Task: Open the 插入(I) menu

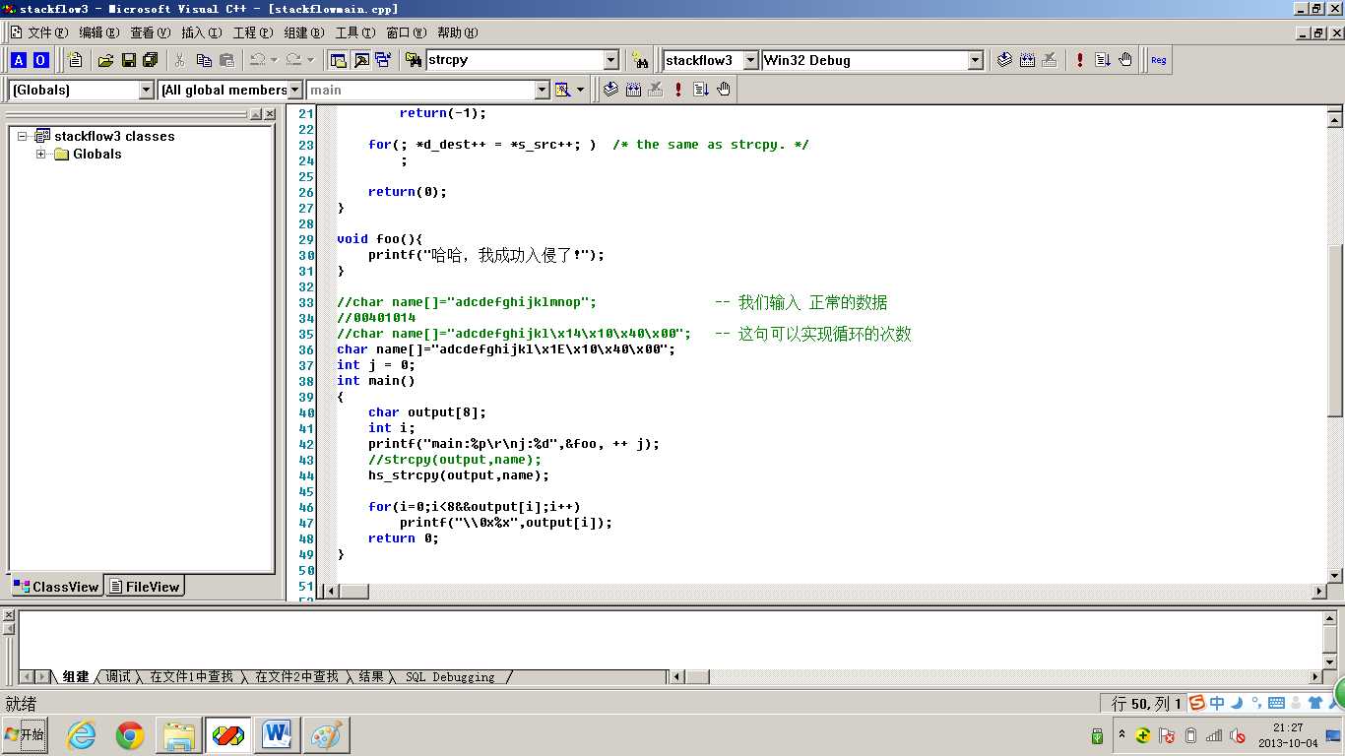Action: coord(202,32)
